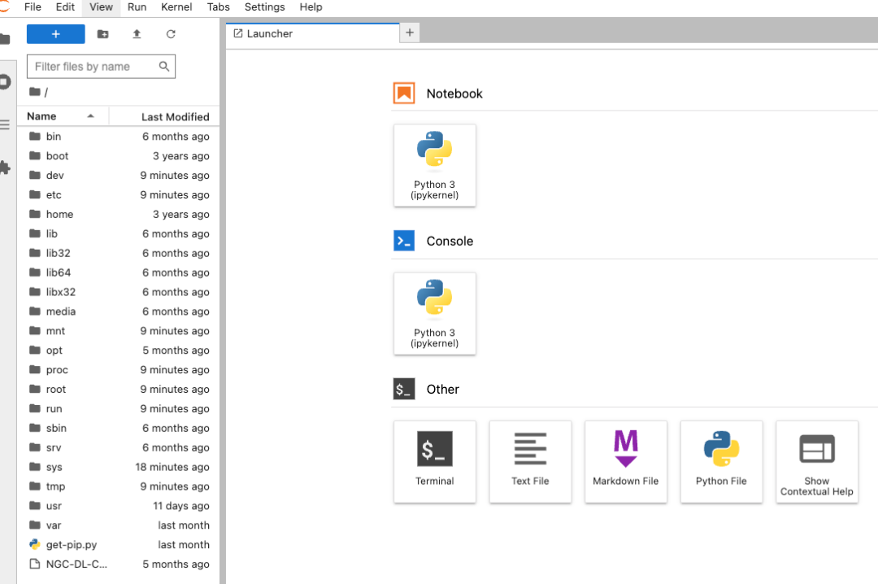This screenshot has width=878, height=584.
Task: Open the Tabs menu
Action: pyautogui.click(x=219, y=7)
